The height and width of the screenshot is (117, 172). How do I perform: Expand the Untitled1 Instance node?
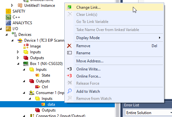[x=12, y=5]
